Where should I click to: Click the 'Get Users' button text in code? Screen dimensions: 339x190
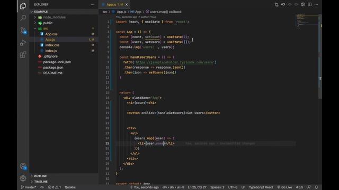[x=195, y=113]
